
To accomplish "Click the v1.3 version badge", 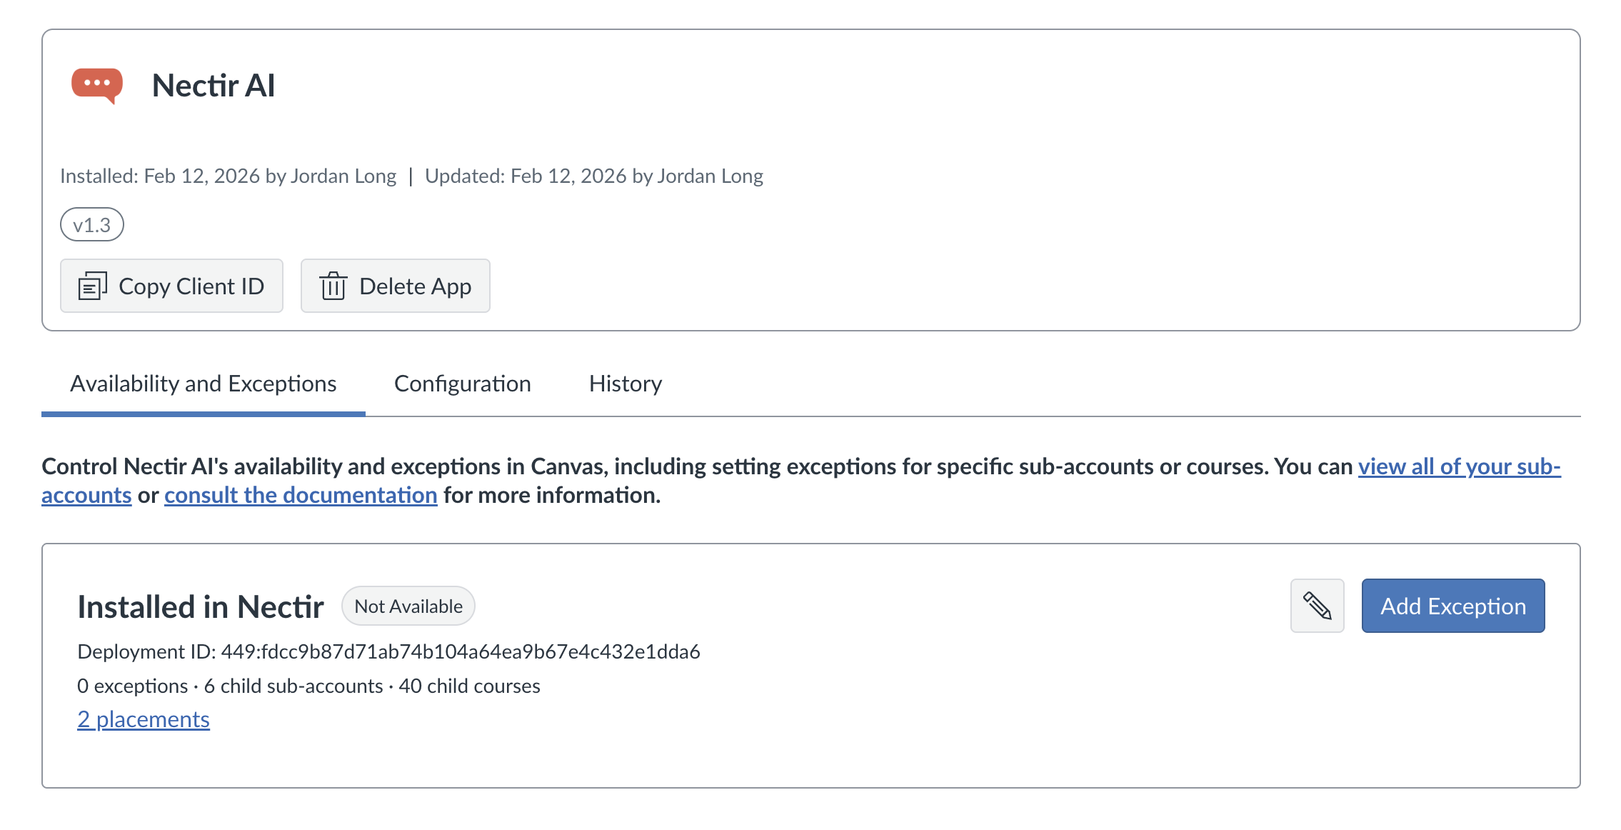I will tap(91, 224).
